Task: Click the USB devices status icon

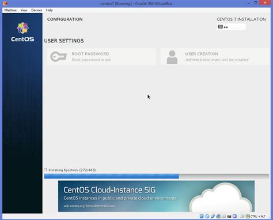Action: coord(213,216)
